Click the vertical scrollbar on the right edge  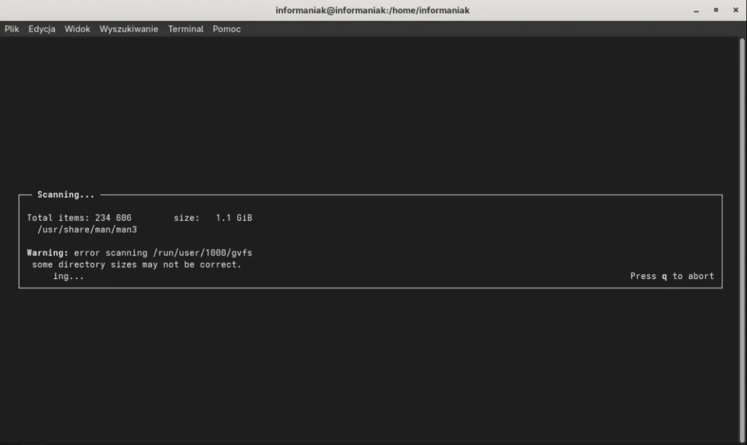(x=743, y=218)
